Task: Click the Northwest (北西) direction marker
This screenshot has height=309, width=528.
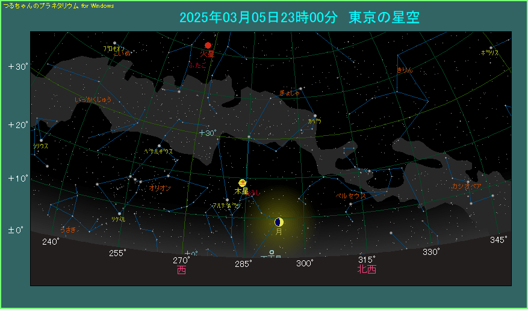Action: pyautogui.click(x=366, y=270)
